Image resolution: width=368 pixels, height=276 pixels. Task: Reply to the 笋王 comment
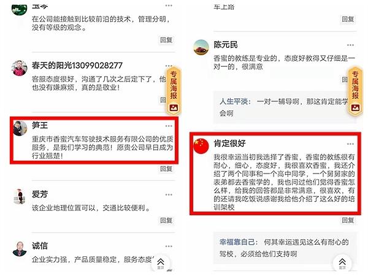(166, 169)
